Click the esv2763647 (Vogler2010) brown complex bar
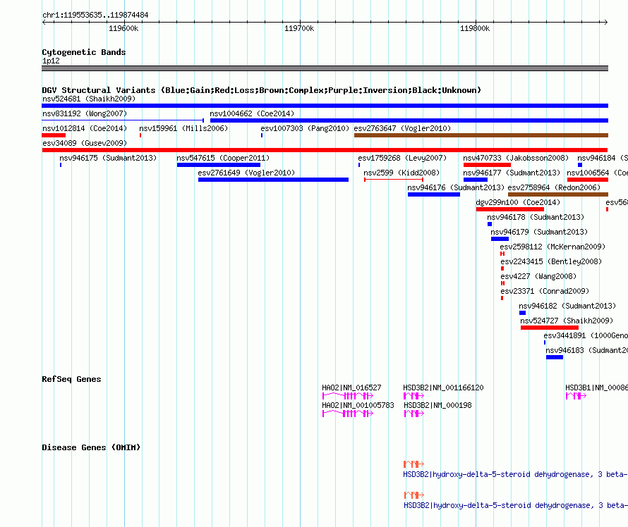628x527 pixels. [481, 135]
